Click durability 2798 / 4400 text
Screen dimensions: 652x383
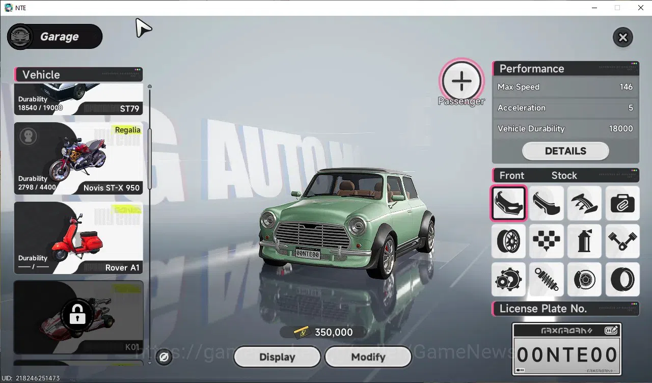tap(37, 187)
